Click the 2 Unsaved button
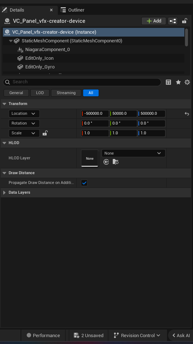Image resolution: width=193 pixels, height=344 pixels. tap(89, 335)
